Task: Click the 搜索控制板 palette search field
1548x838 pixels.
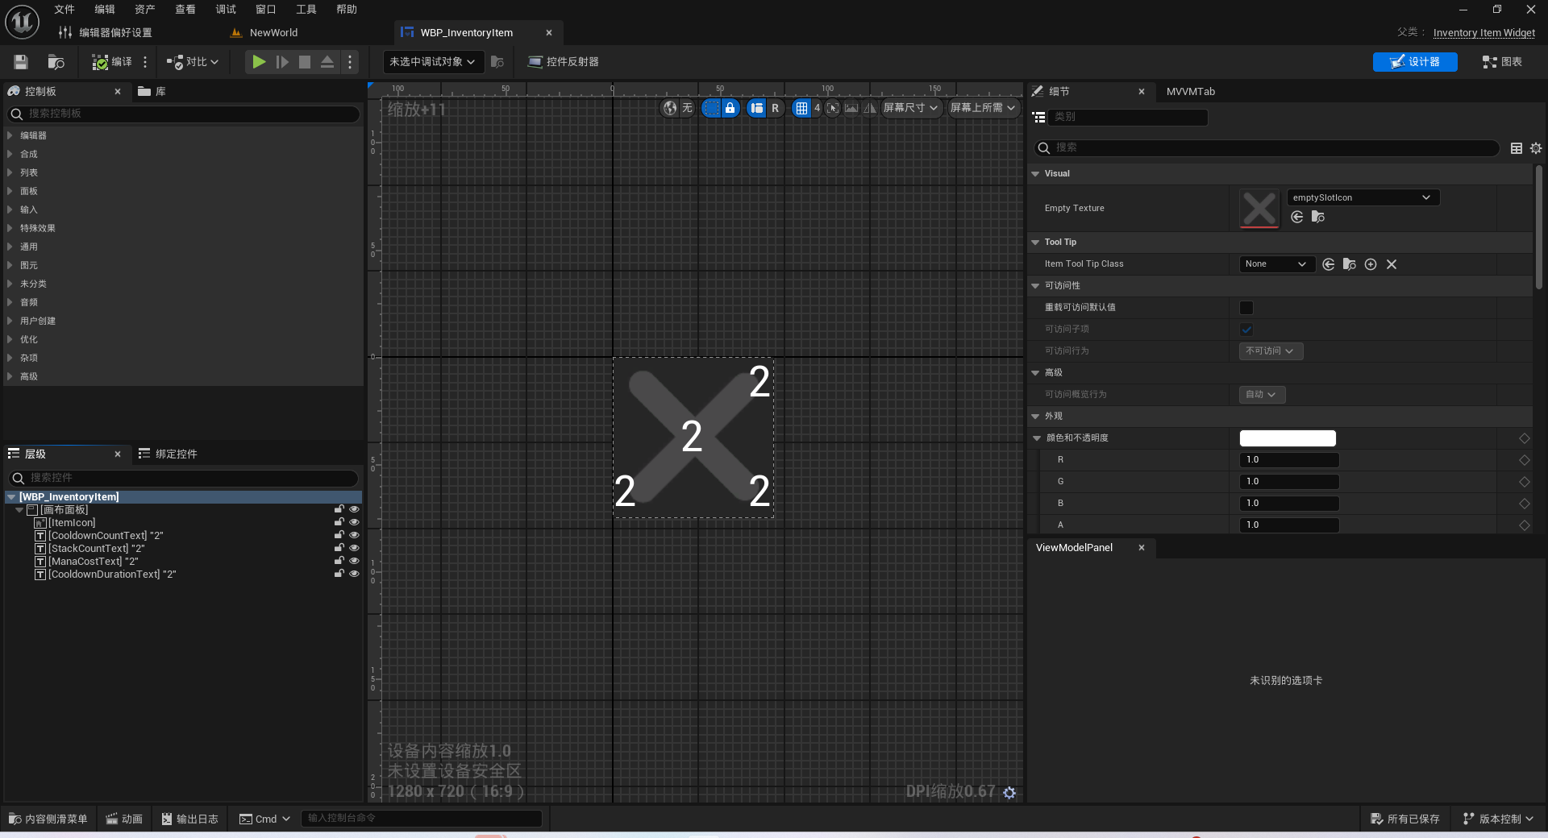Action: [184, 114]
